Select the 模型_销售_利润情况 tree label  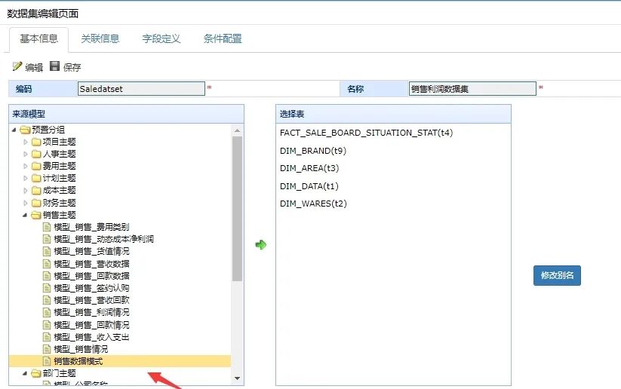tap(91, 313)
